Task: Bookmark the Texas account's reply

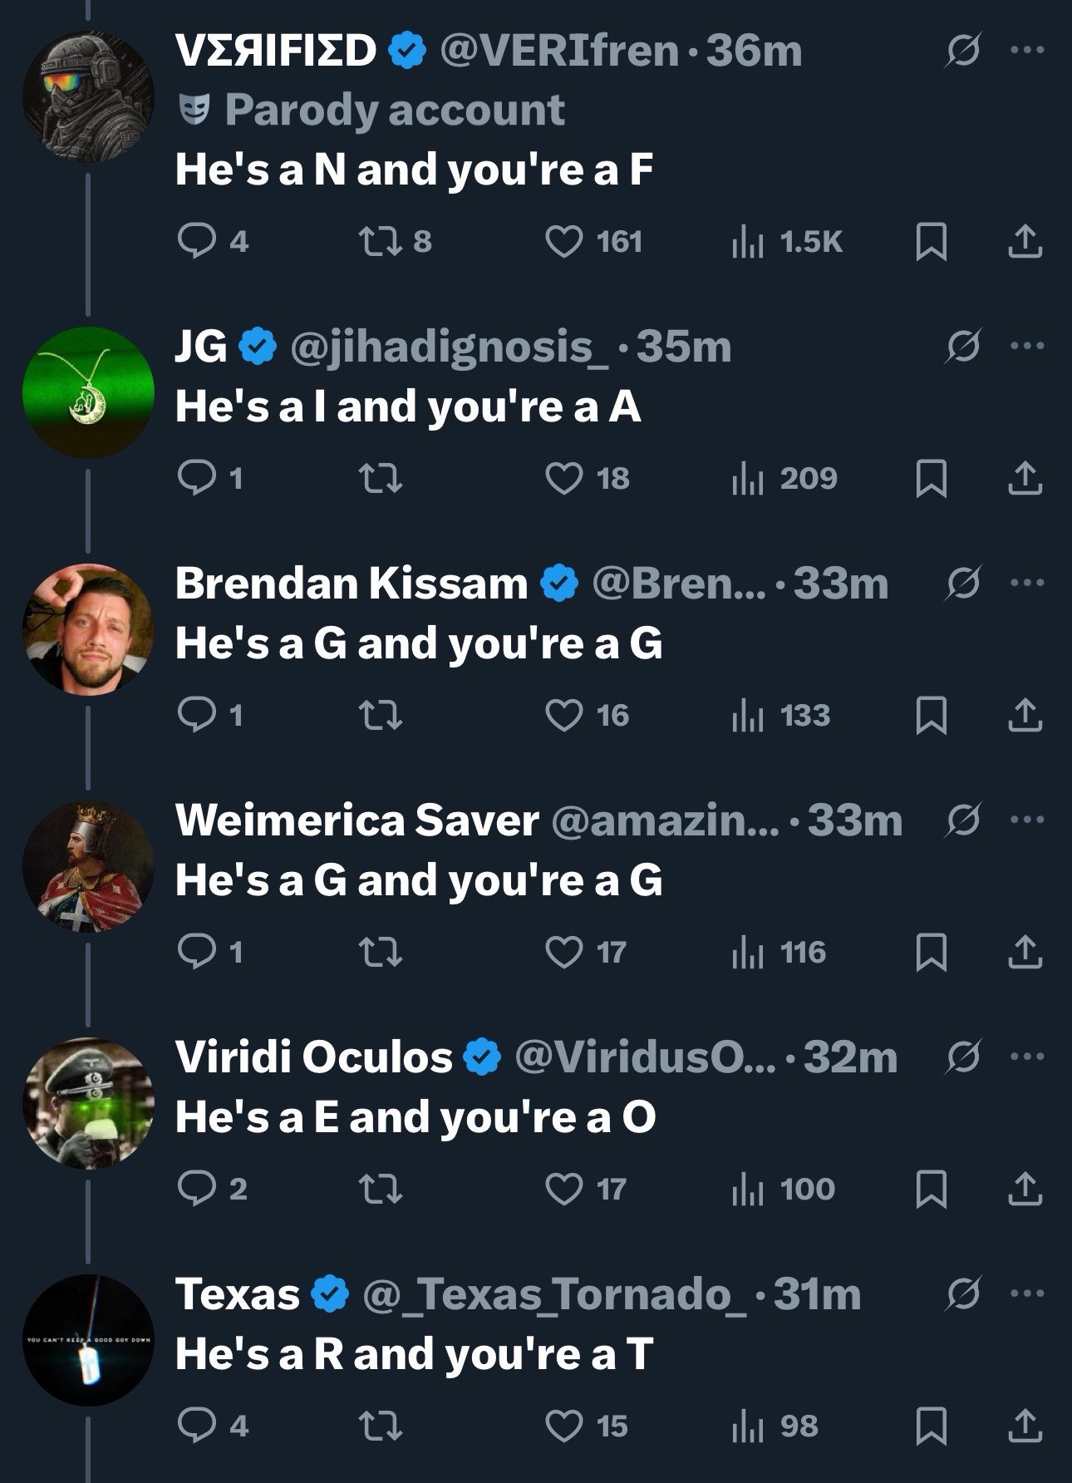Action: pyautogui.click(x=931, y=1426)
